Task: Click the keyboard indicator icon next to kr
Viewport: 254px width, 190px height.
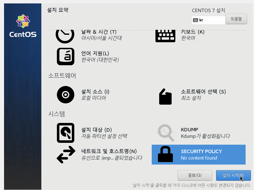Action: coord(196,20)
